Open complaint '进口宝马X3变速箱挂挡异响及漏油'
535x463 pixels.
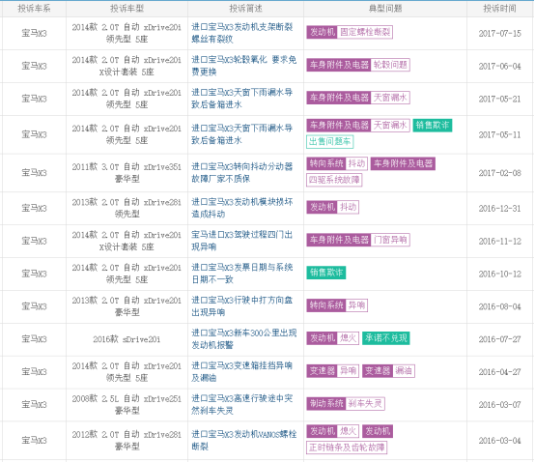click(242, 372)
